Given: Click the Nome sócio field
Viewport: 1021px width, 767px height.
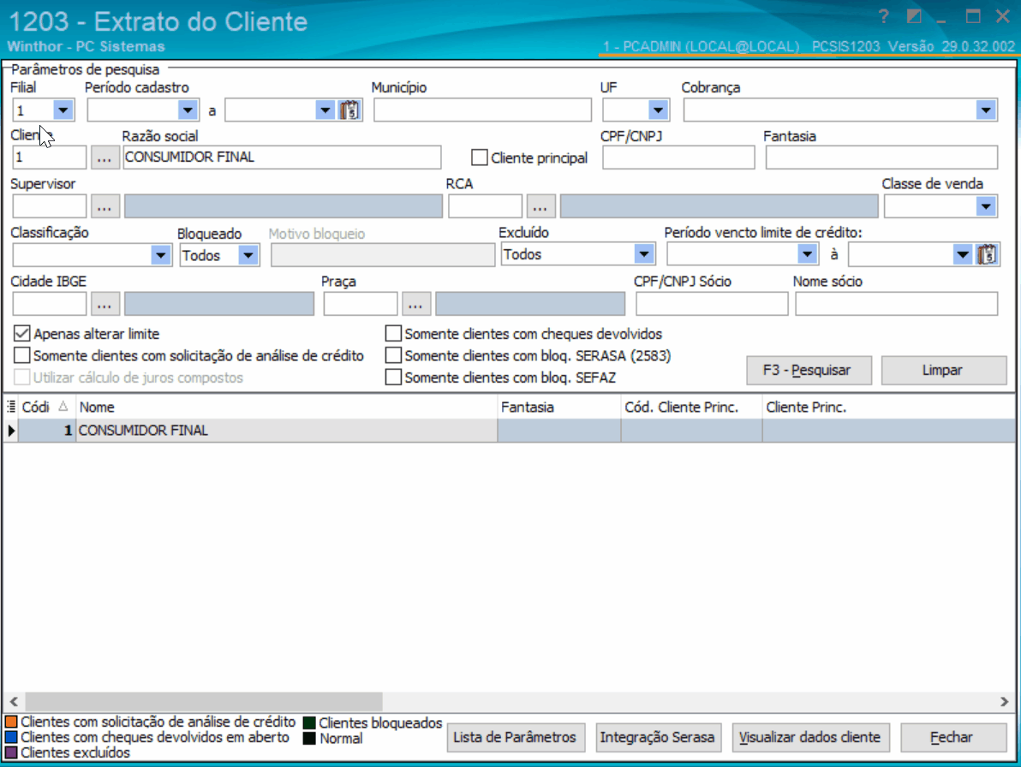Looking at the screenshot, I should (897, 304).
